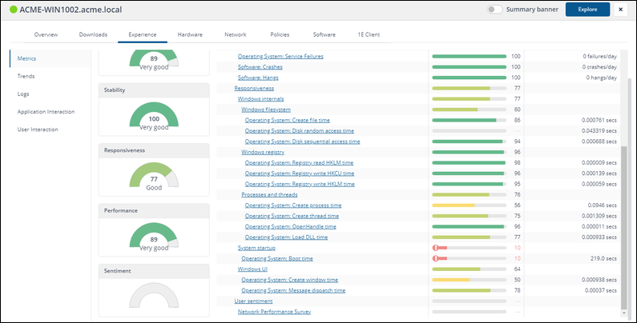Click the vertical scrollbar on the right

(626, 192)
